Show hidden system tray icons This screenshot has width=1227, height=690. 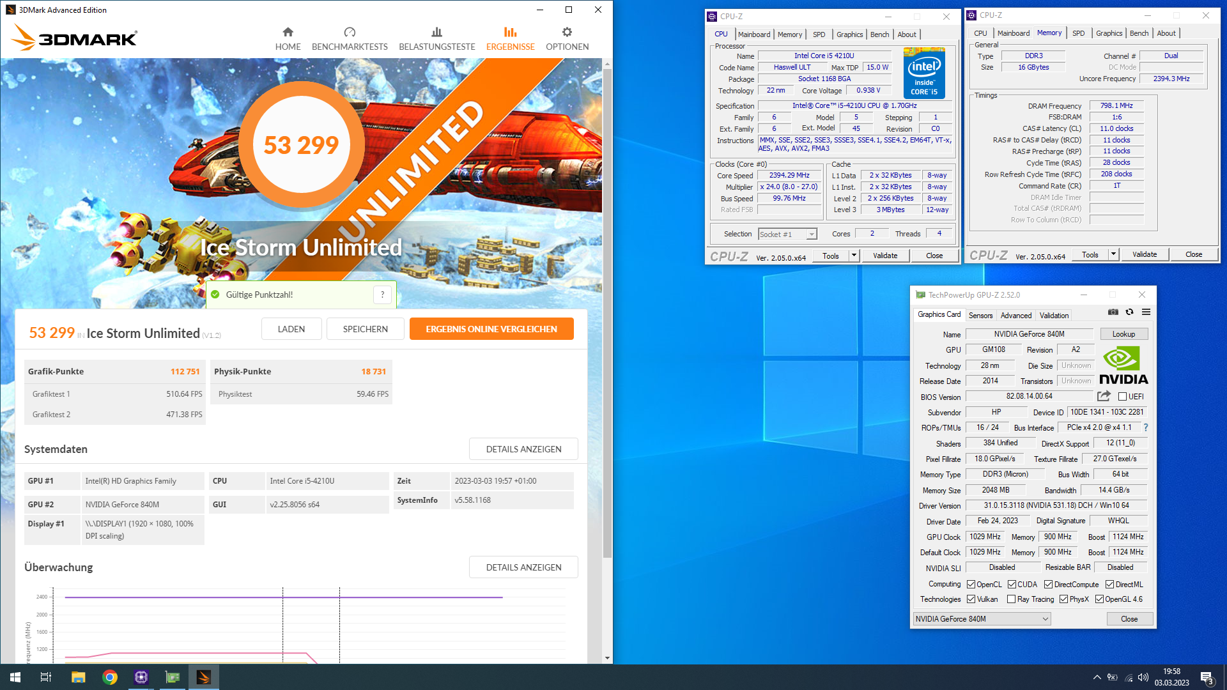(1097, 677)
